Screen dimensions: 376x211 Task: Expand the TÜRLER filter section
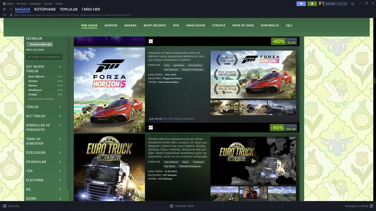click(x=44, y=107)
